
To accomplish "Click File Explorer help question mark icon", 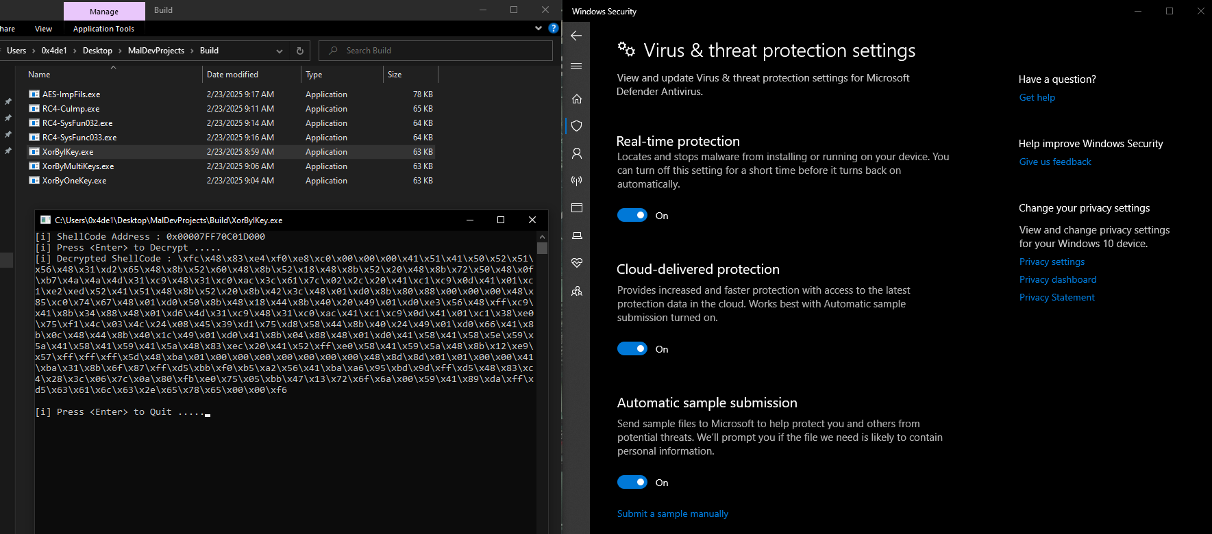I will coord(554,29).
